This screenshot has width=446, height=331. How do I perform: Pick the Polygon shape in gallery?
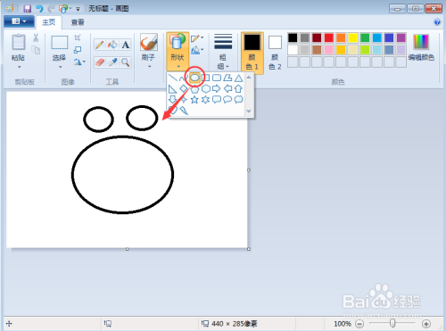(x=227, y=78)
